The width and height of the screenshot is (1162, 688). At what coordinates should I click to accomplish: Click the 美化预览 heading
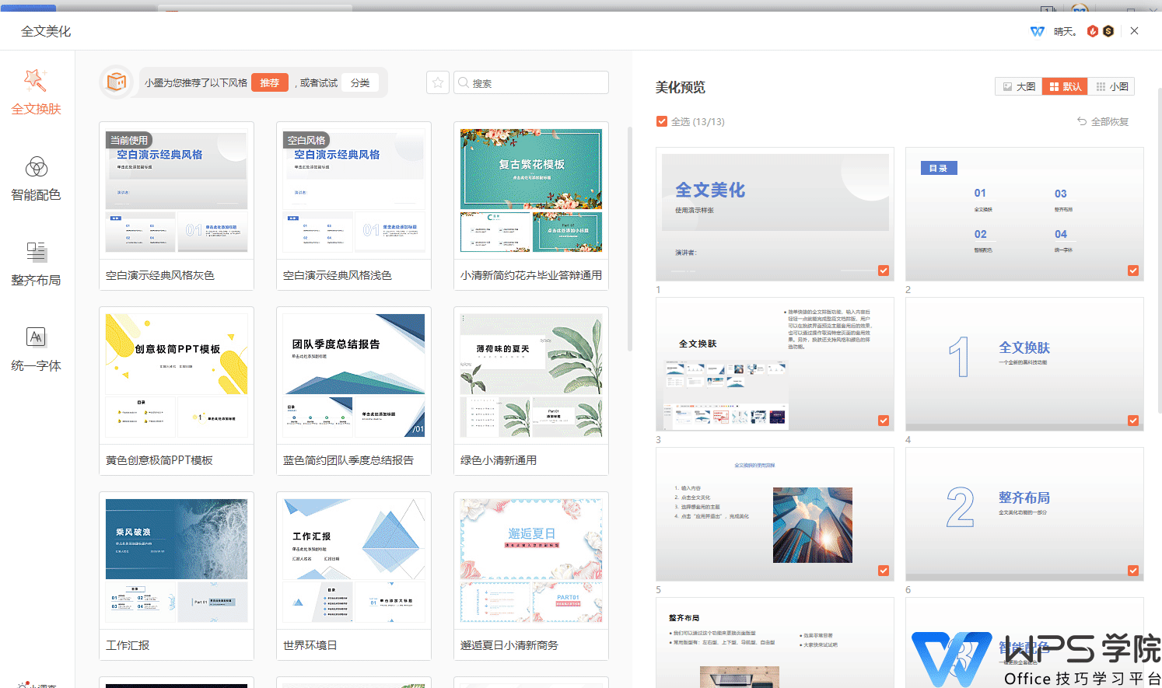[x=681, y=87]
